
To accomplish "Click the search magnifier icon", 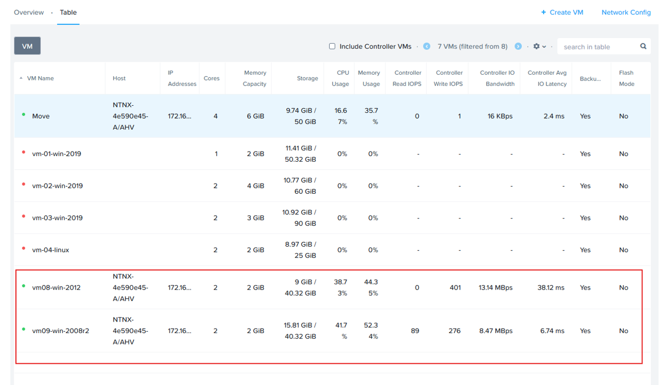I will tap(643, 46).
